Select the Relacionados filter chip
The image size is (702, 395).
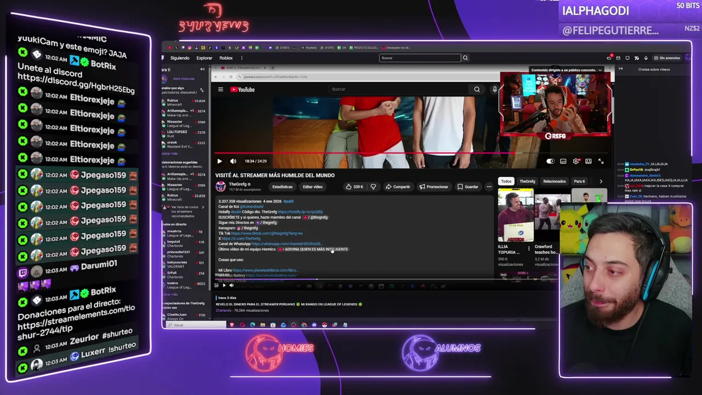click(x=554, y=181)
